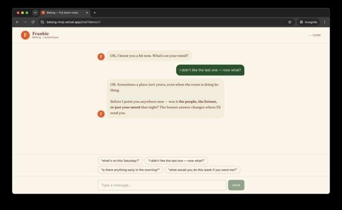Click Frankie's avatar beside the first message
This screenshot has width=342, height=210.
[x=101, y=57]
